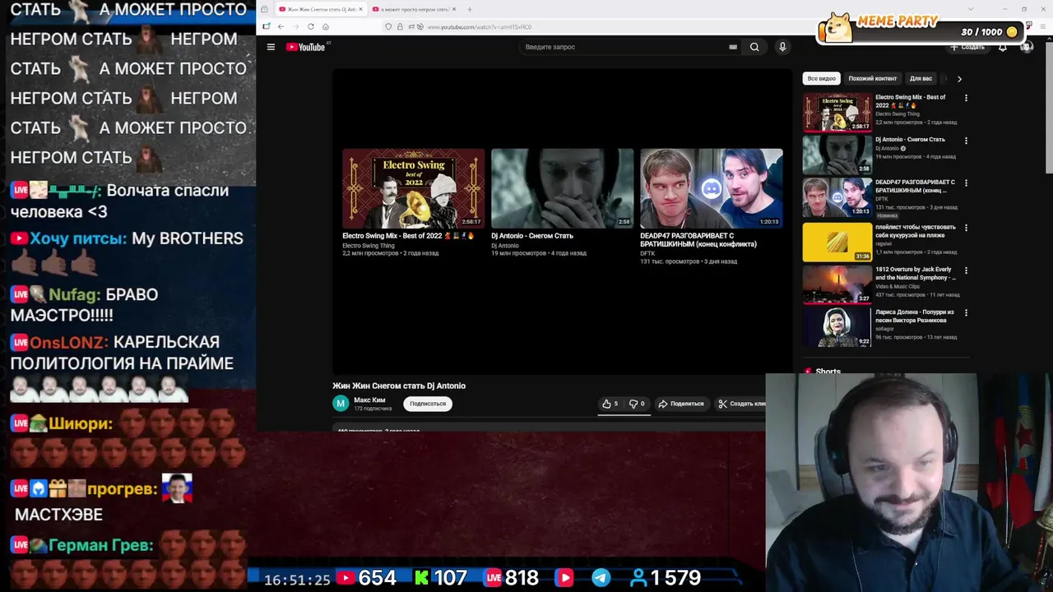Open options for Electro Swing Mix sidebar video
1053x592 pixels.
click(966, 98)
